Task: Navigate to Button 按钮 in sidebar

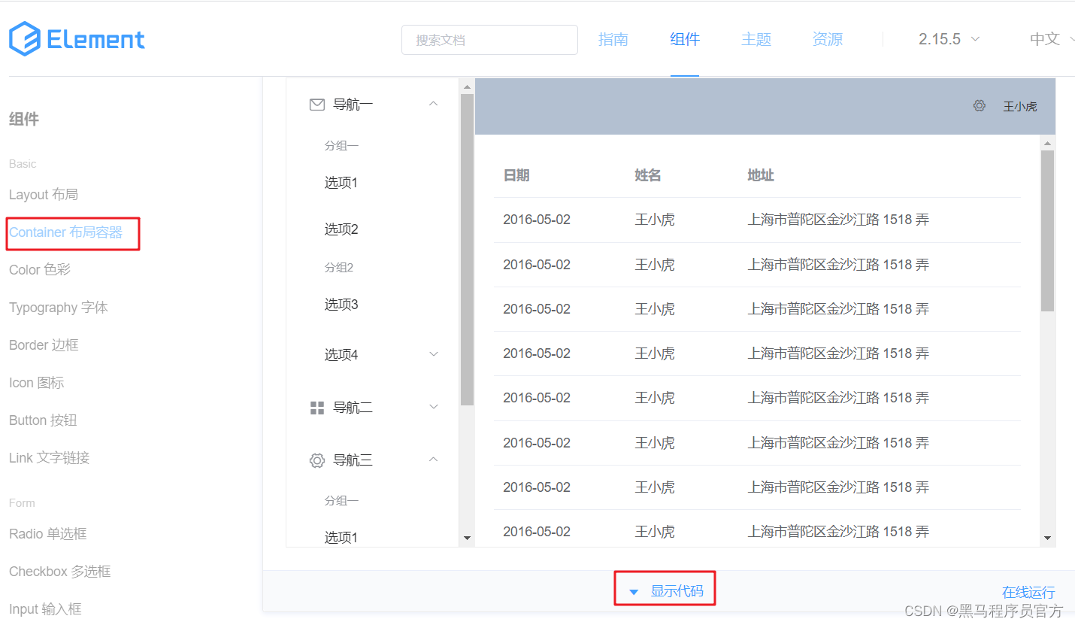Action: pos(42,420)
